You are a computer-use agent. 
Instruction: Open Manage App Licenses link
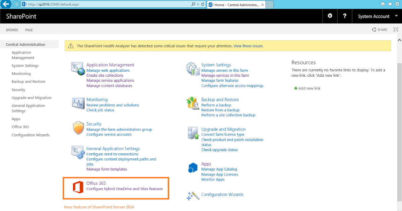coord(220,174)
